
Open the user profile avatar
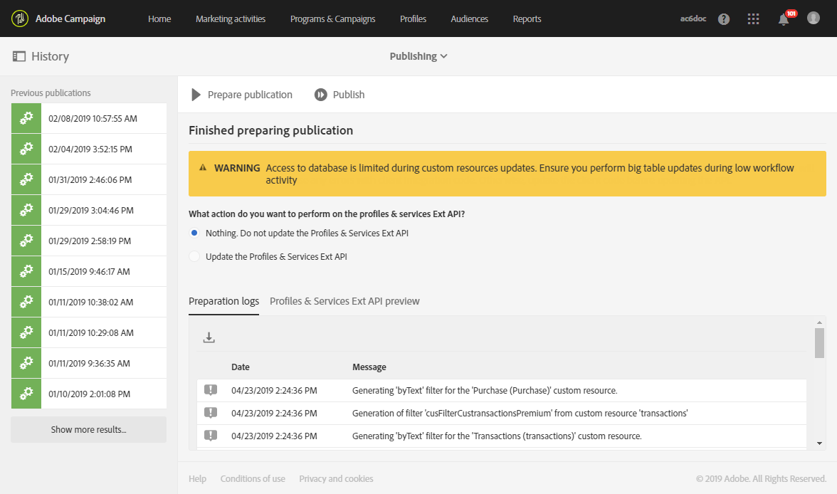(814, 19)
